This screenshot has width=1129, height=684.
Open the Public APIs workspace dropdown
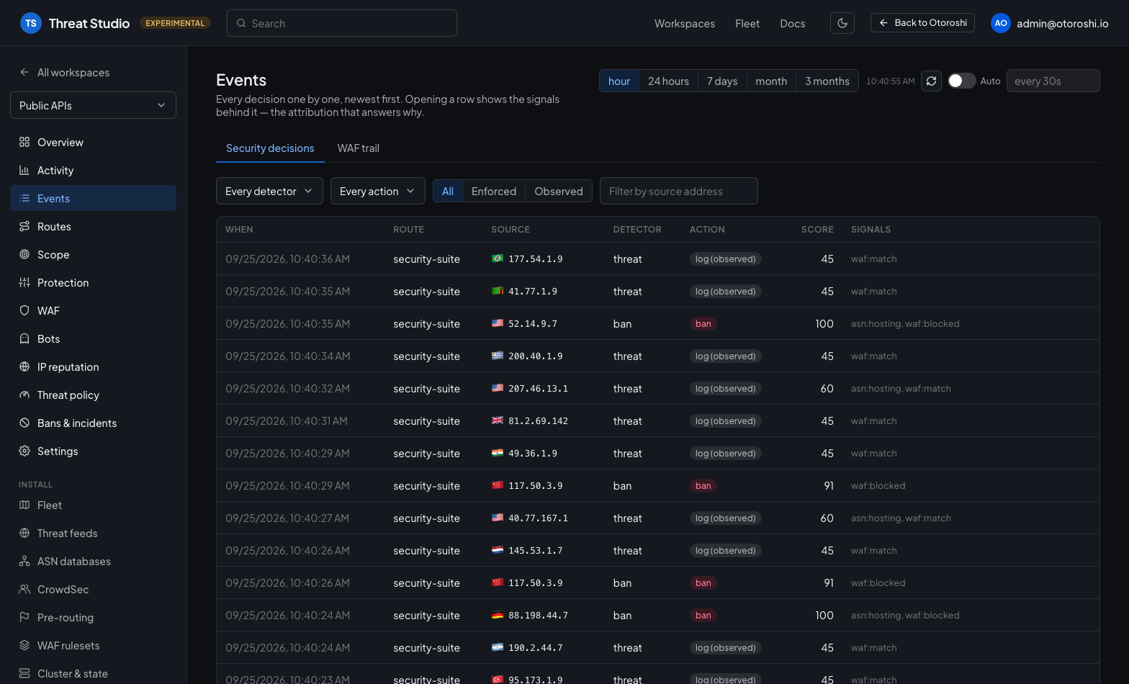click(93, 105)
